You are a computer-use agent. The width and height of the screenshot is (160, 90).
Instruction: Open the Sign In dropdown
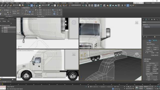click(138, 3)
